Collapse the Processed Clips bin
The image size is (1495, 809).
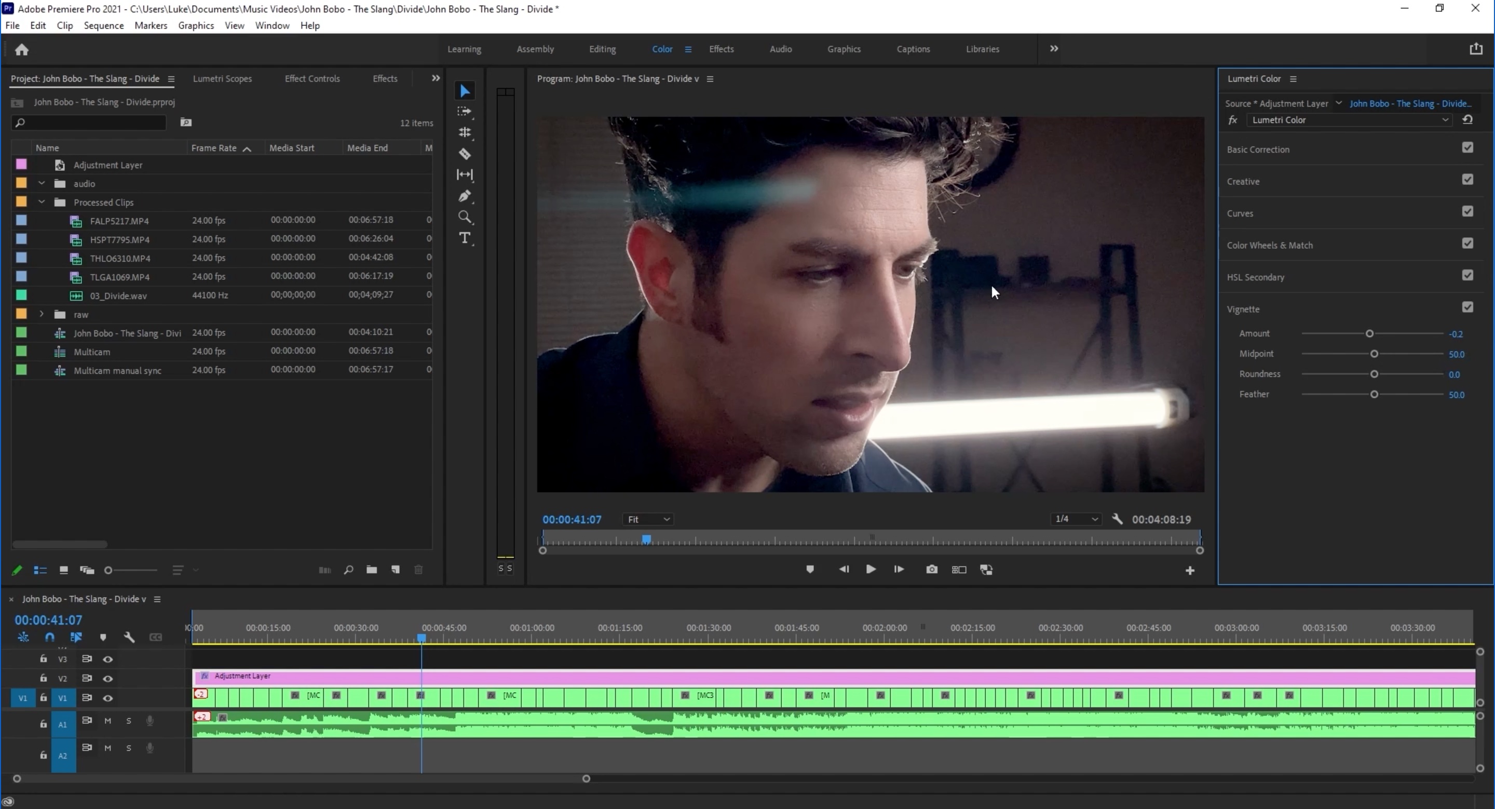[x=41, y=202]
